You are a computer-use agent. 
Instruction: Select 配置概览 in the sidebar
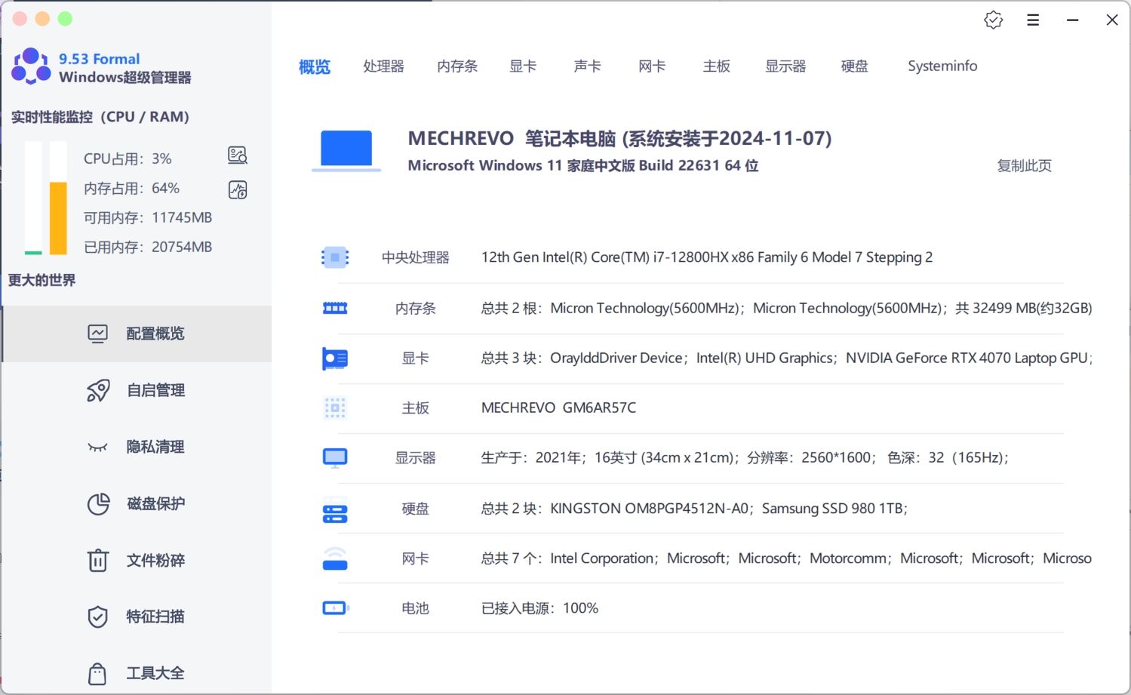coord(155,334)
